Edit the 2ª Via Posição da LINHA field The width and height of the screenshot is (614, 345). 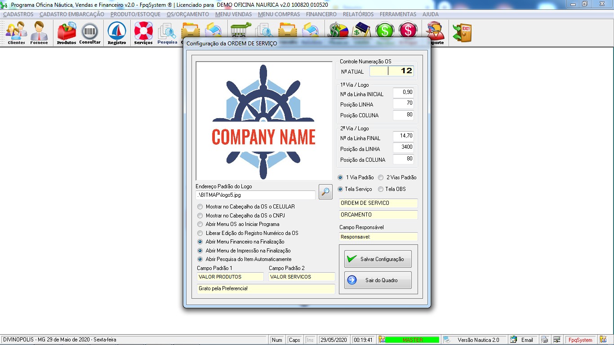coord(403,148)
